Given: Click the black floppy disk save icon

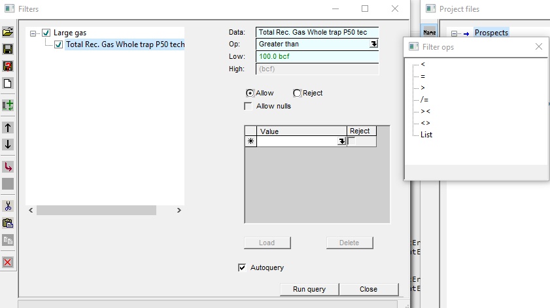Looking at the screenshot, I should click(x=8, y=50).
